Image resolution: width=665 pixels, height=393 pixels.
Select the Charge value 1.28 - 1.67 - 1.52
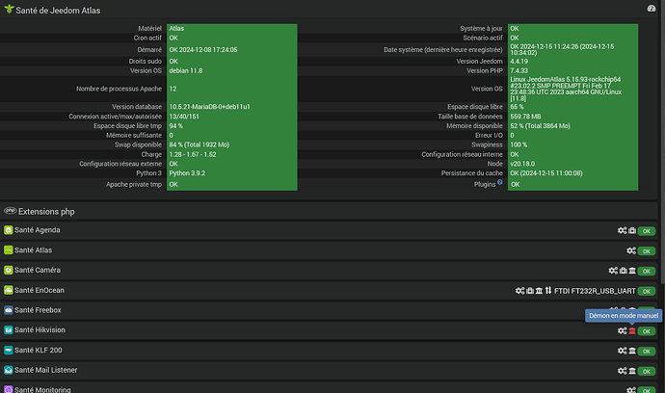193,154
